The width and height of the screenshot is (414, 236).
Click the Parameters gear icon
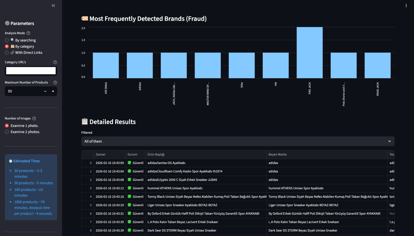[7, 23]
